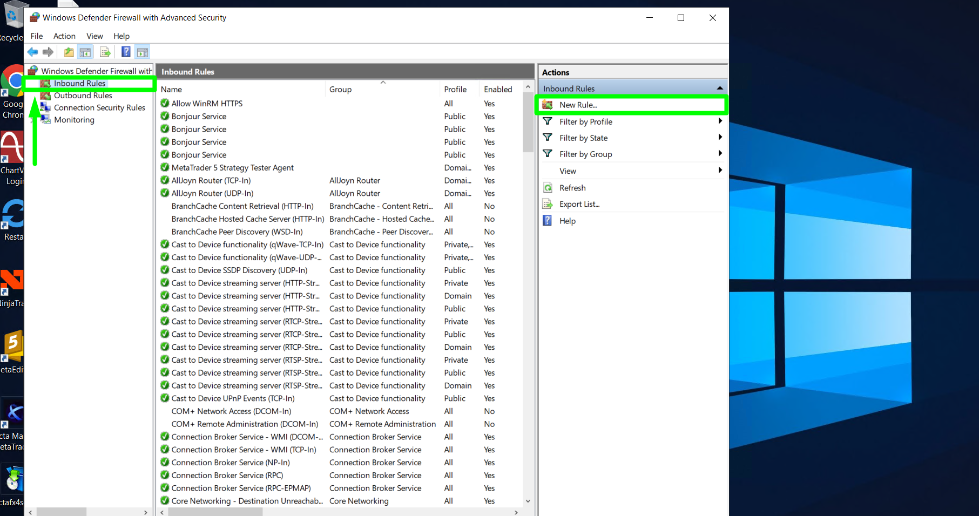This screenshot has height=516, width=979.
Task: Open the View submenu arrow in Actions
Action: click(x=720, y=171)
